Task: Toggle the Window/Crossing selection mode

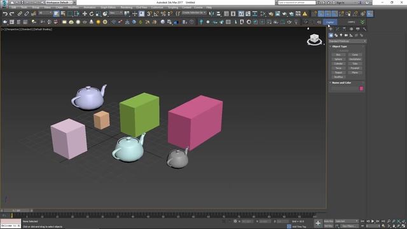Action: coord(76,14)
